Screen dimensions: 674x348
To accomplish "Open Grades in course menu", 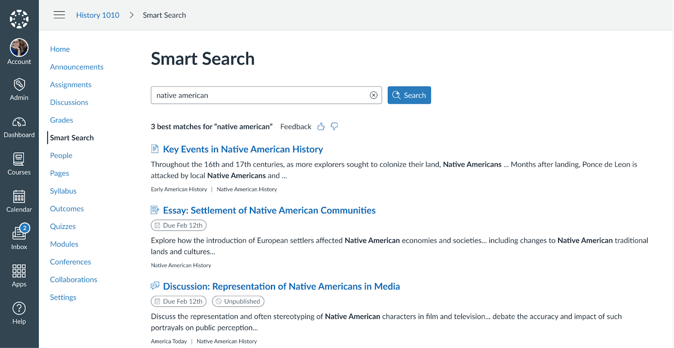I will coord(62,120).
